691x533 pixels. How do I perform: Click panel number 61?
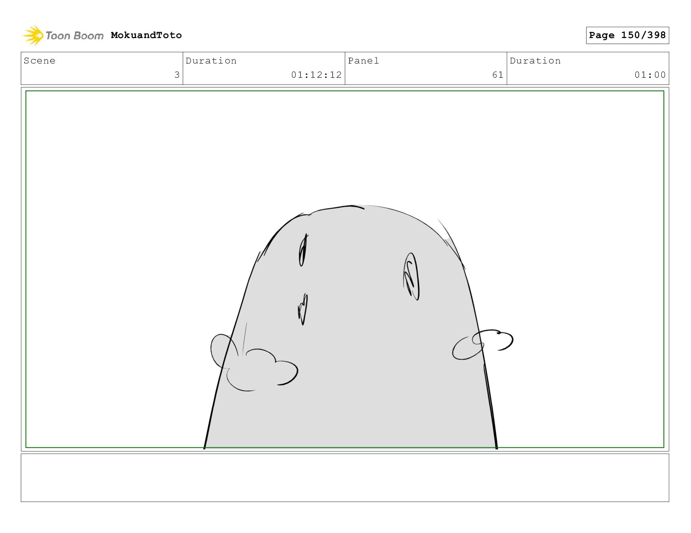tap(498, 75)
